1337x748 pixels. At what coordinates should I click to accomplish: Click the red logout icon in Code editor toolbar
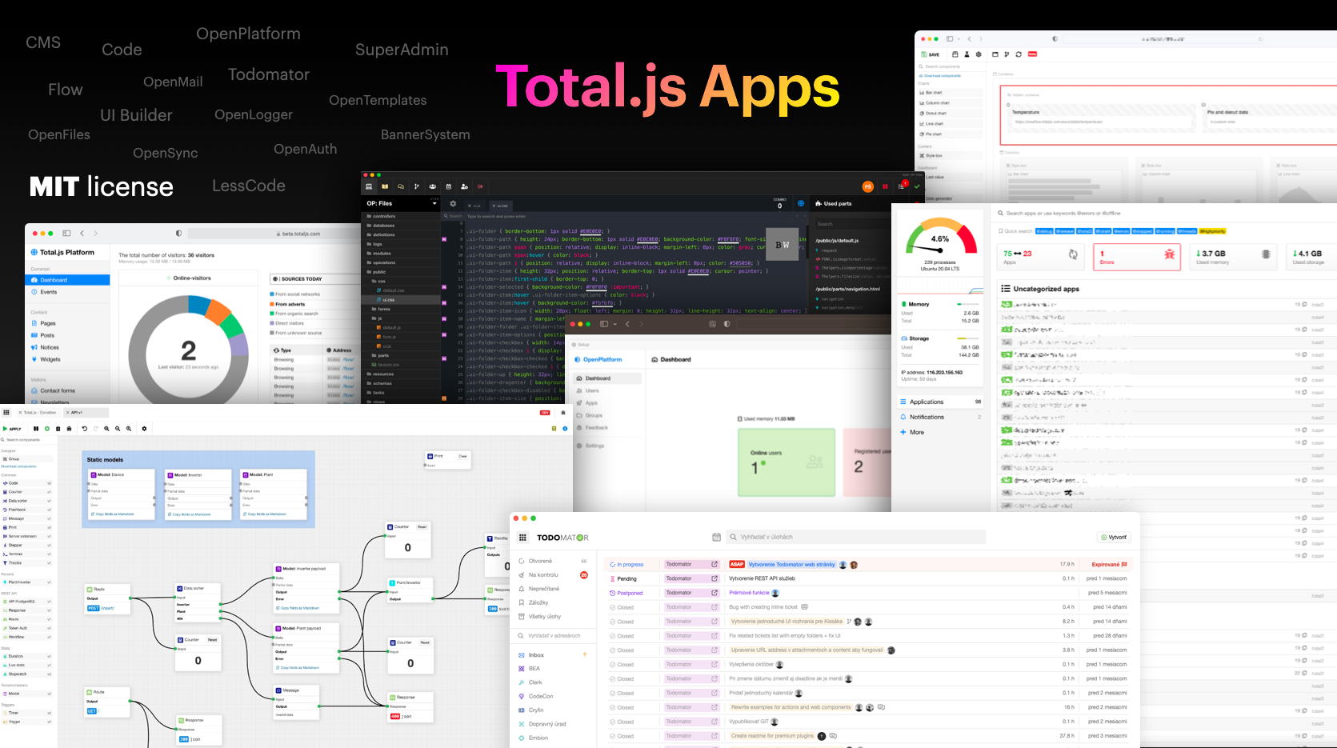click(x=480, y=186)
